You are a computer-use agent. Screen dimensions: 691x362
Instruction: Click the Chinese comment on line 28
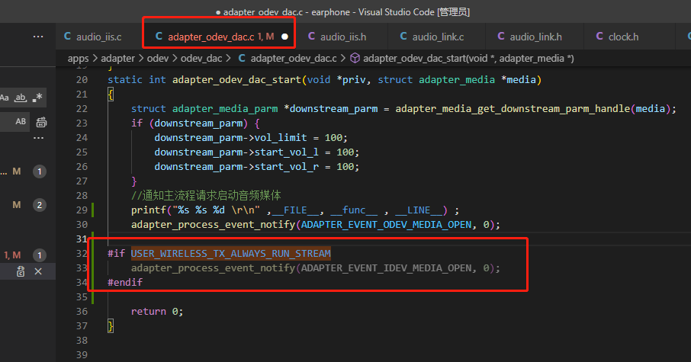(x=206, y=196)
